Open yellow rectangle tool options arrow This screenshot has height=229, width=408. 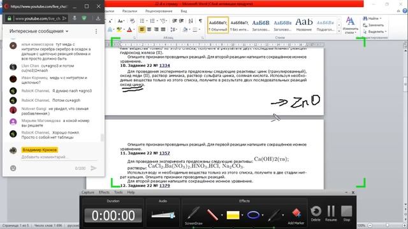[x=242, y=215]
